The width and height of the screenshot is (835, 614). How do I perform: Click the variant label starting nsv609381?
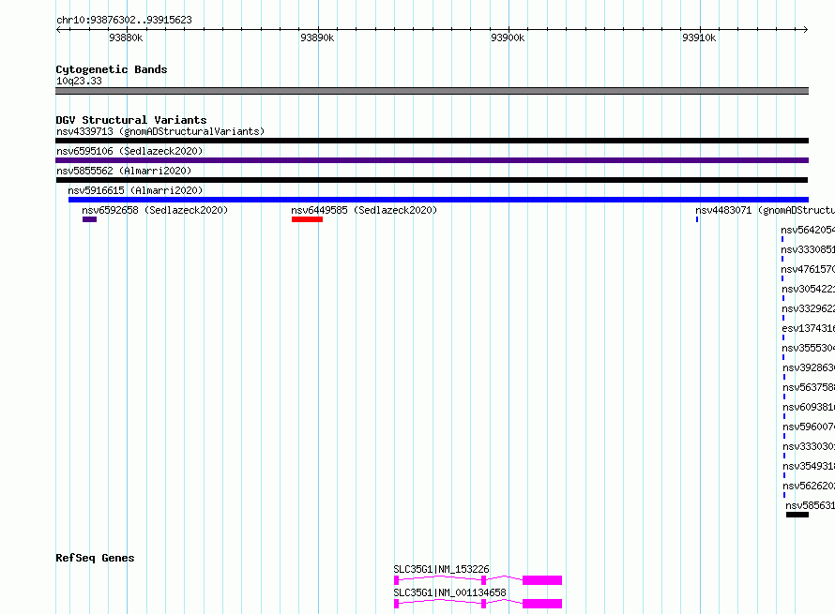tap(809, 407)
